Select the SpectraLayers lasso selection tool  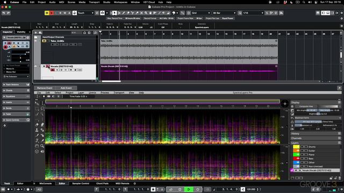point(42,108)
